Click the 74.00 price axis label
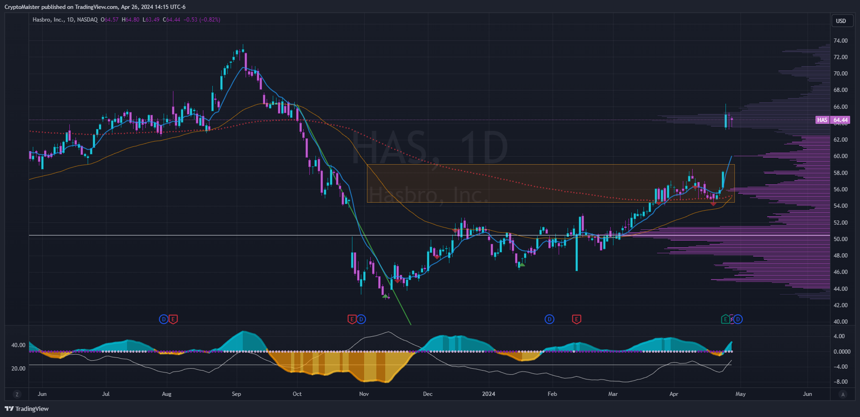Screen dimensions: 860x417 click(x=840, y=41)
